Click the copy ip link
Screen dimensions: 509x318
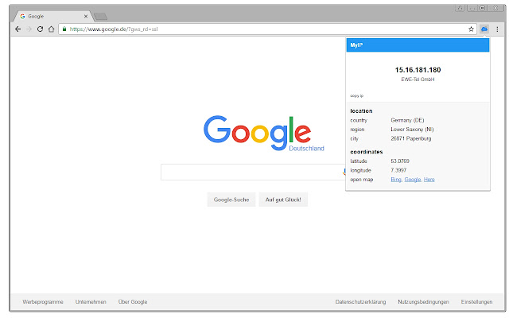357,95
